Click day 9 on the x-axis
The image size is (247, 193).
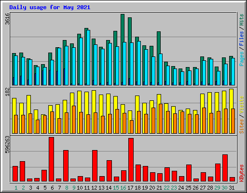click(74, 188)
